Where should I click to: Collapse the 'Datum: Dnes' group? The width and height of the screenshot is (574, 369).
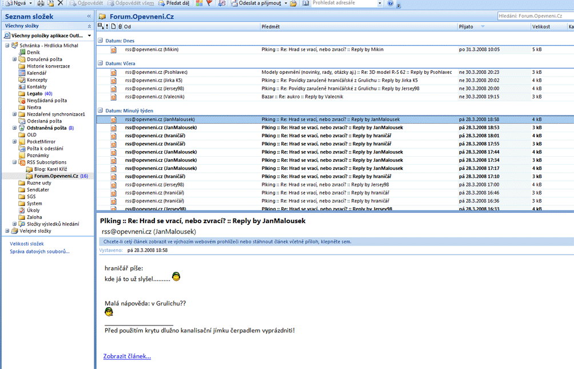(x=101, y=41)
